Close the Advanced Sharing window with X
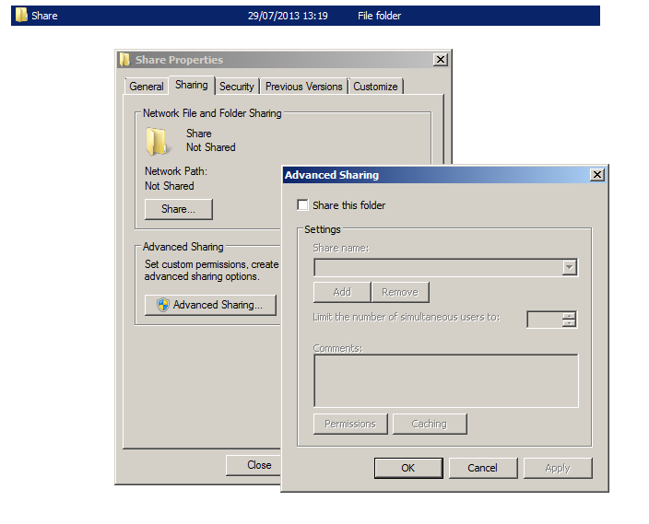Image resolution: width=649 pixels, height=524 pixels. click(x=597, y=175)
